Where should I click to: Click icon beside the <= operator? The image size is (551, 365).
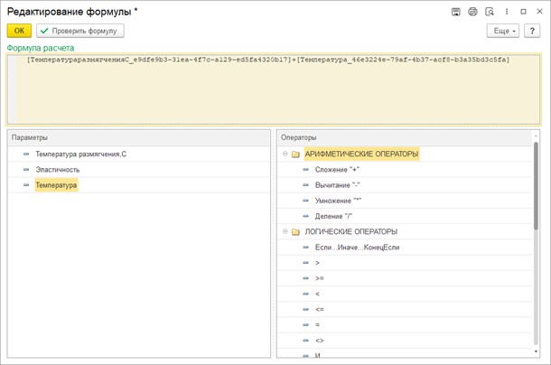(305, 310)
